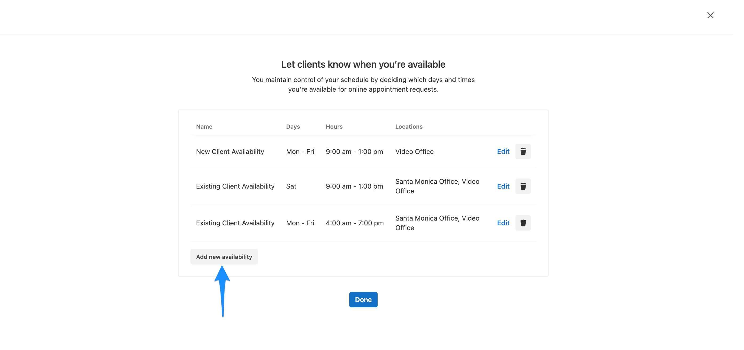
Task: Remove the Mon - Fri Existing Client Availability entry
Action: tap(523, 223)
